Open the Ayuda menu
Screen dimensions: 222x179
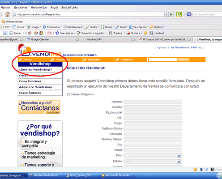coord(54,8)
